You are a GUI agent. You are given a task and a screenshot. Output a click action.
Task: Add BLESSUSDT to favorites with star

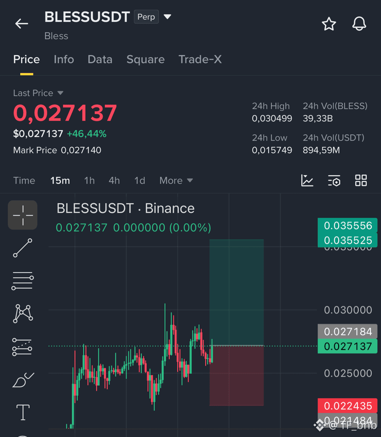point(329,23)
